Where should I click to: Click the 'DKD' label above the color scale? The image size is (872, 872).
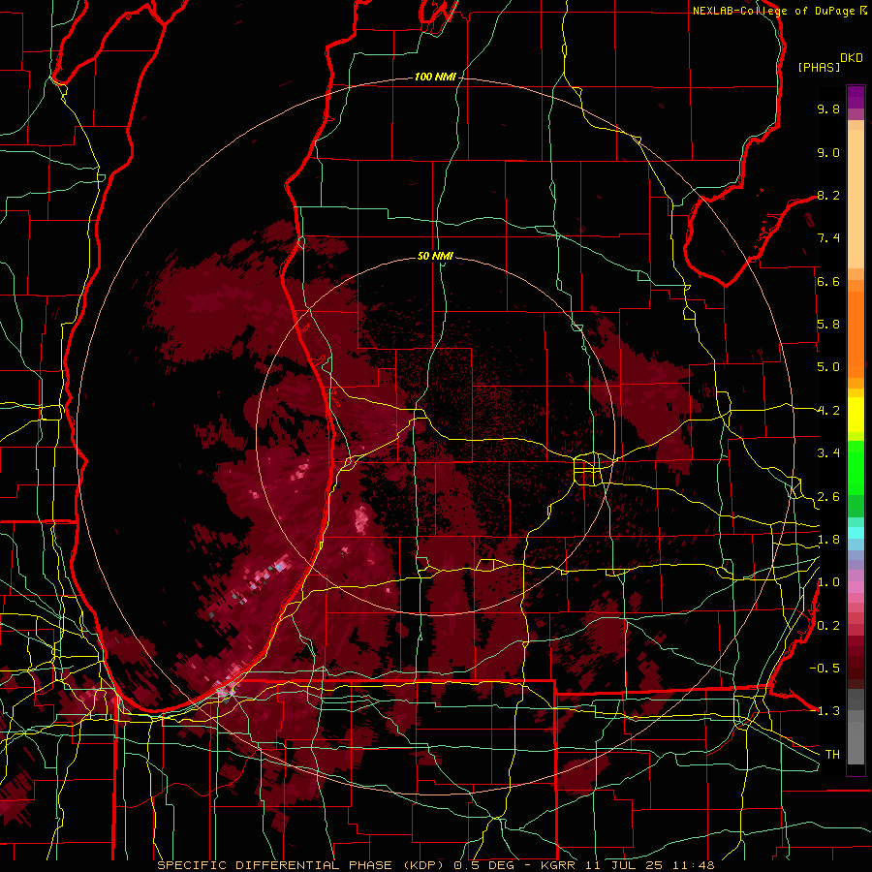tap(851, 58)
